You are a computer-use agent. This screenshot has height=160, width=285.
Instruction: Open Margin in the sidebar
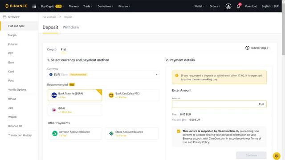click(x=12, y=35)
